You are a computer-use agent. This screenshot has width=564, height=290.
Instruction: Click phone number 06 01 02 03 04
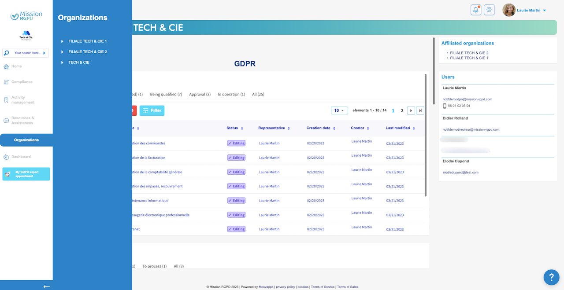click(x=459, y=106)
